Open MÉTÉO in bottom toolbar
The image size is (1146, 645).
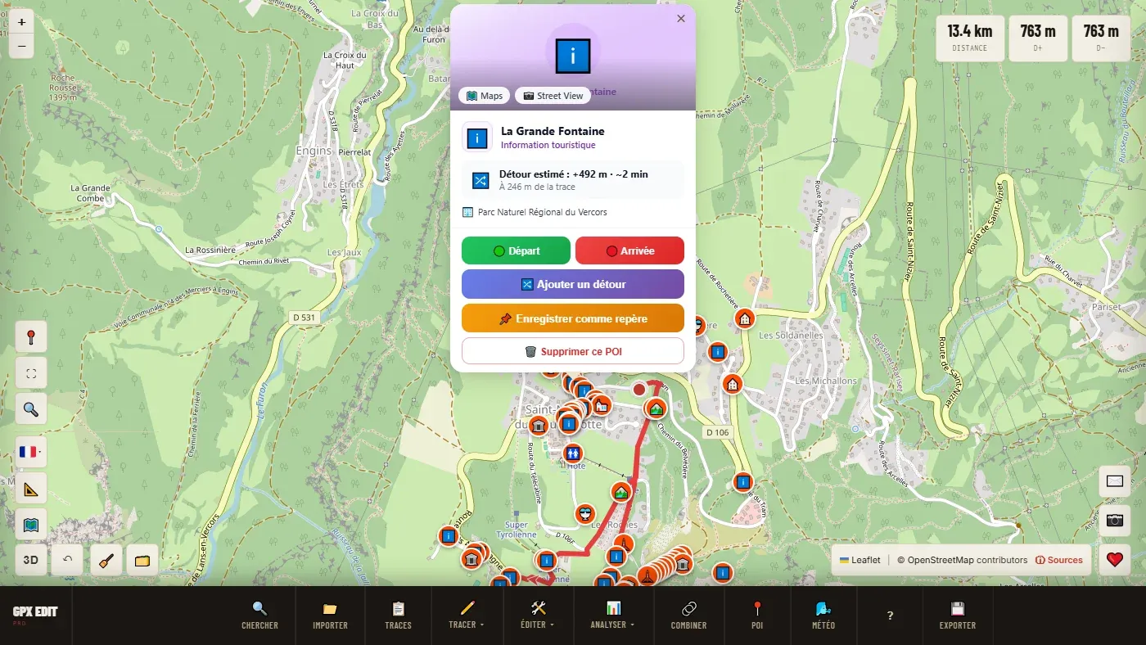824,616
